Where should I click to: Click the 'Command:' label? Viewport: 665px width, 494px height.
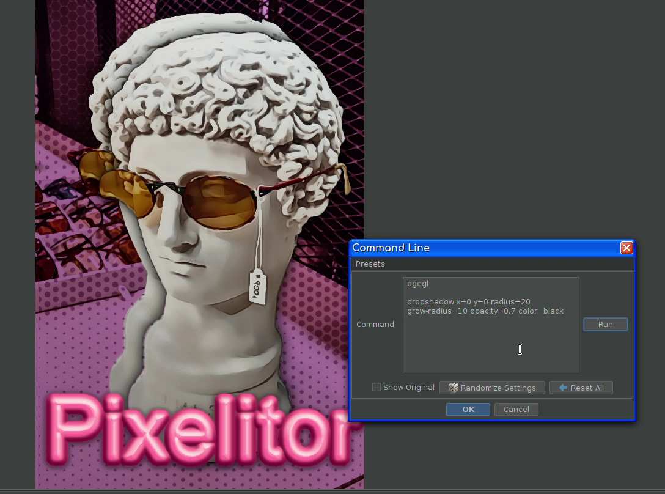pyautogui.click(x=376, y=324)
